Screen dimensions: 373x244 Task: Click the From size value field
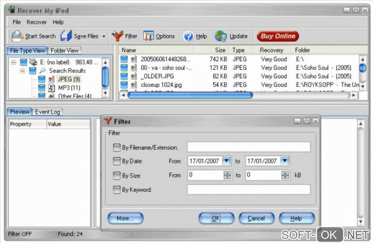pos(206,175)
